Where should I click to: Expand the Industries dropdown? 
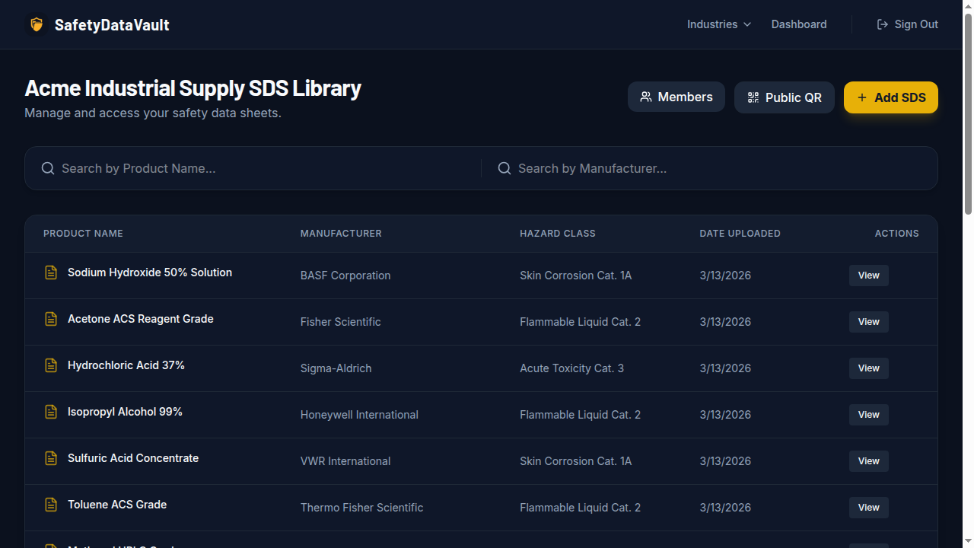[718, 24]
